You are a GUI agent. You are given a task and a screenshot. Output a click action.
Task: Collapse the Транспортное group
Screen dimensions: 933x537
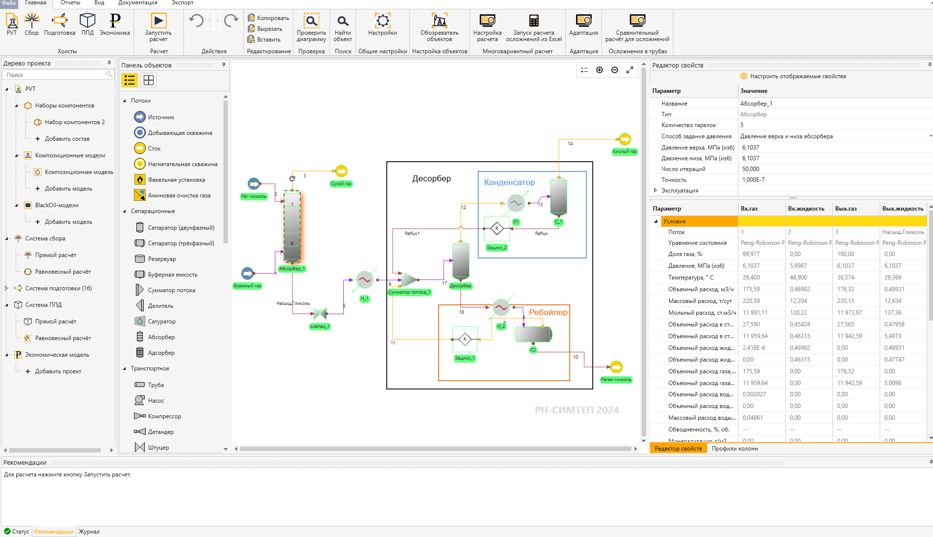(125, 368)
